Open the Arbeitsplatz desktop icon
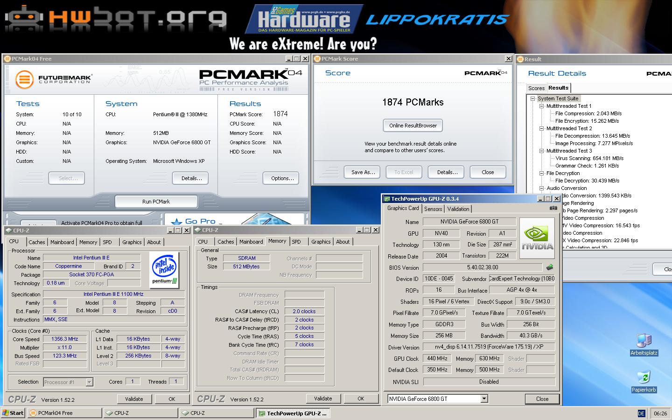 point(644,344)
